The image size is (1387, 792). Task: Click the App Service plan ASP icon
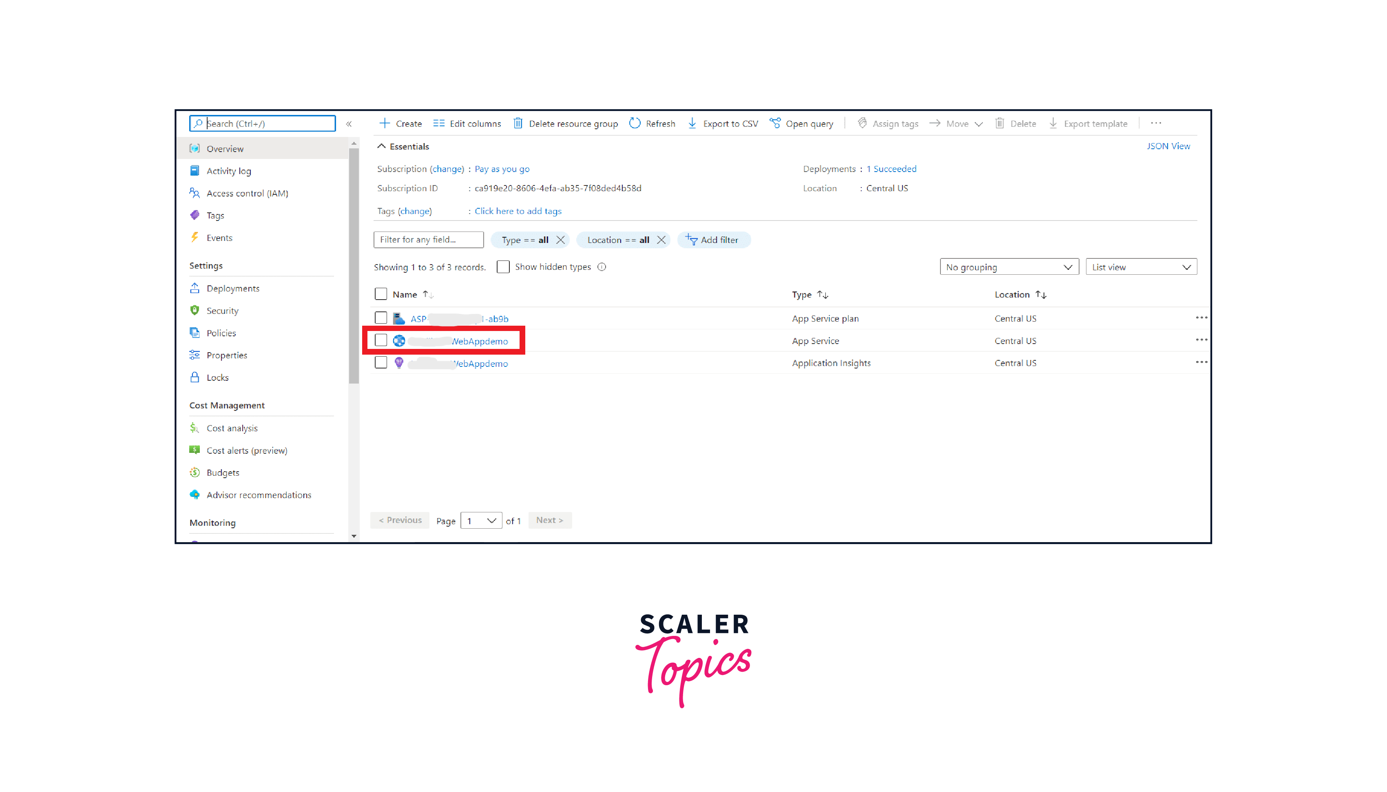click(398, 318)
